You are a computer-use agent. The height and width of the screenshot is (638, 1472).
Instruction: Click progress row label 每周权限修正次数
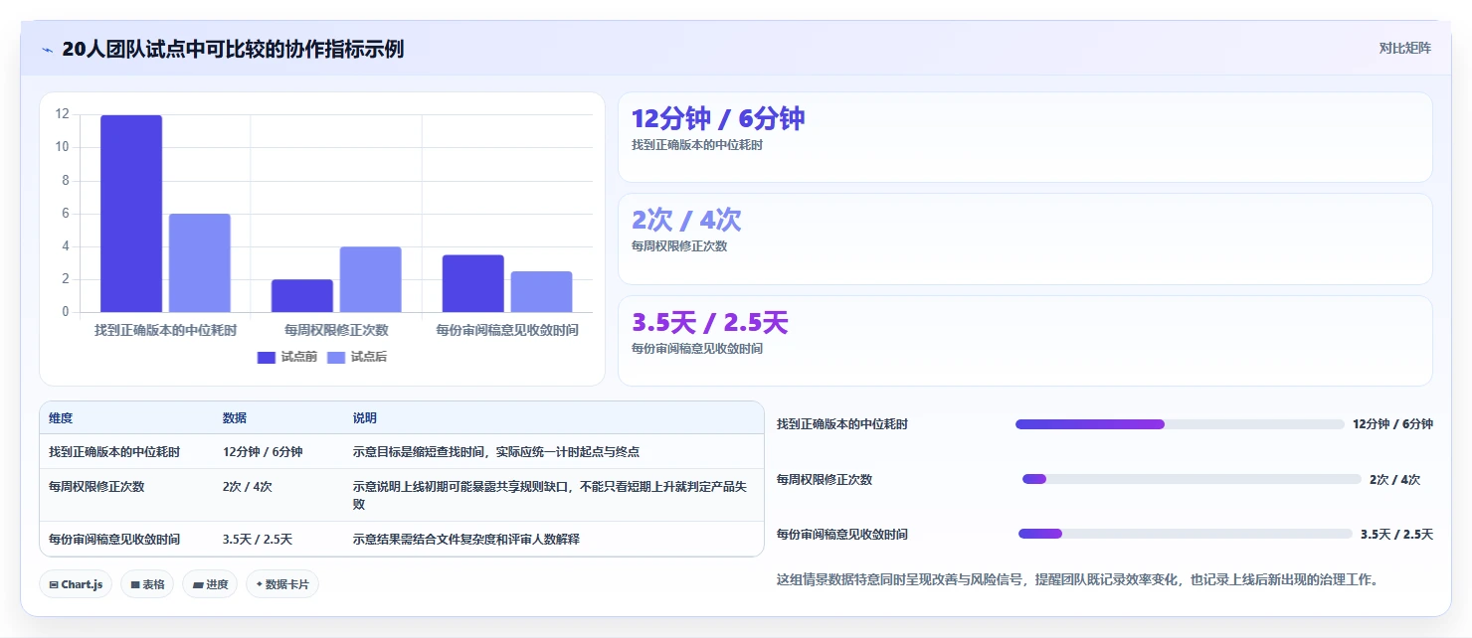825,479
